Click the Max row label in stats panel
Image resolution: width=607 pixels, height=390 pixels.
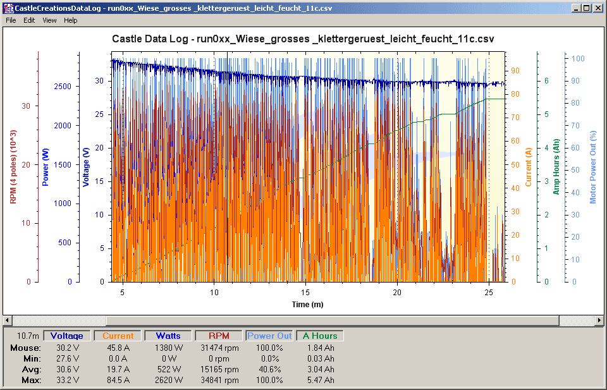coord(32,381)
